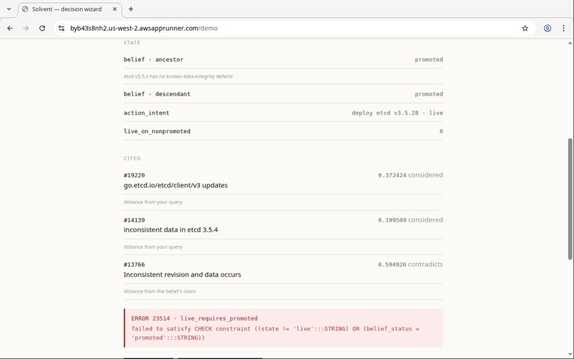Click 'distance from the belief's claim' note

[160, 291]
